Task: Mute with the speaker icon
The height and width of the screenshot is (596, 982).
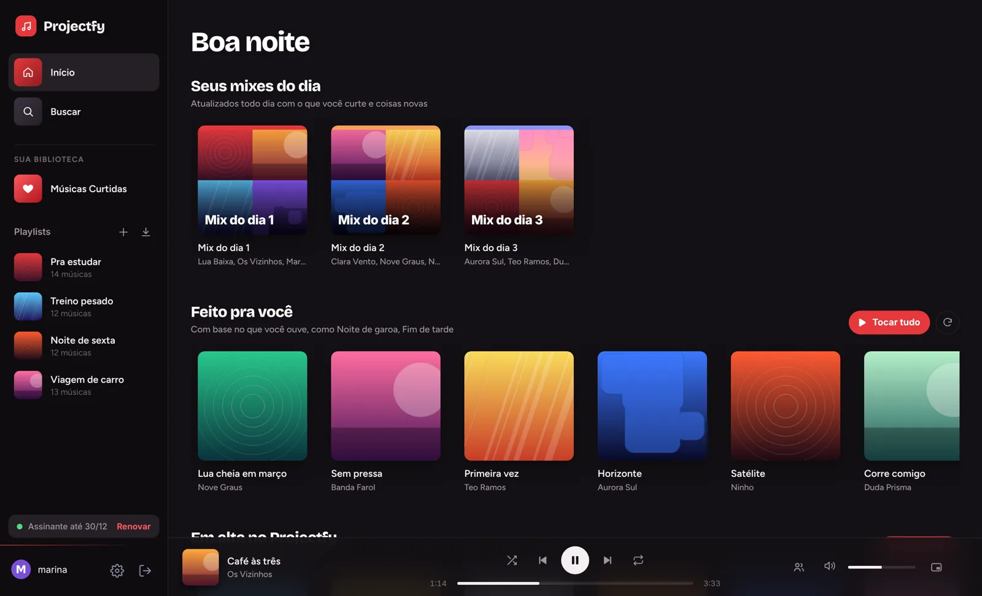Action: point(829,567)
